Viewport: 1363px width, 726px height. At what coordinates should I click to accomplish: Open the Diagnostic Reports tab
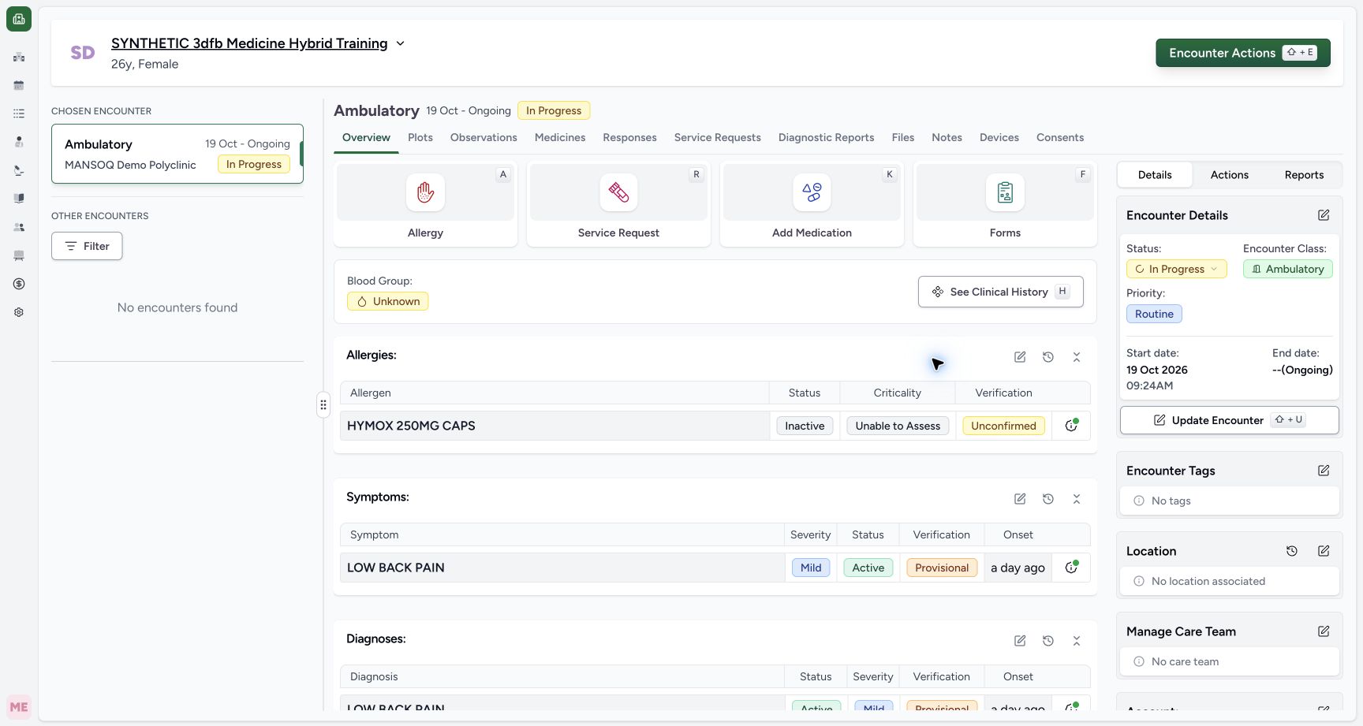coord(826,137)
